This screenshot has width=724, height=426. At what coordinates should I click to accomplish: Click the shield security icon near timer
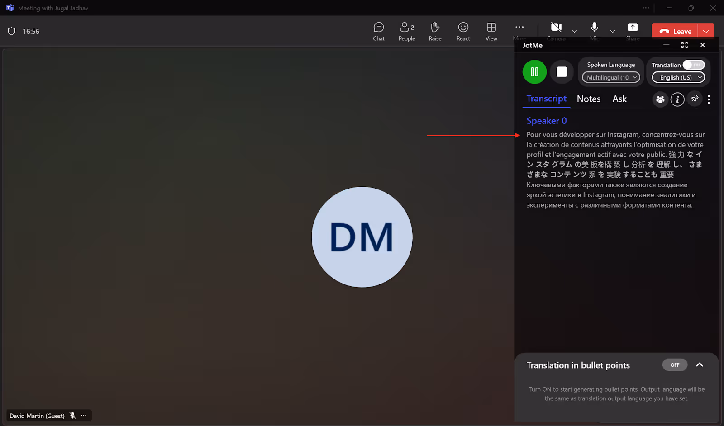pyautogui.click(x=12, y=31)
